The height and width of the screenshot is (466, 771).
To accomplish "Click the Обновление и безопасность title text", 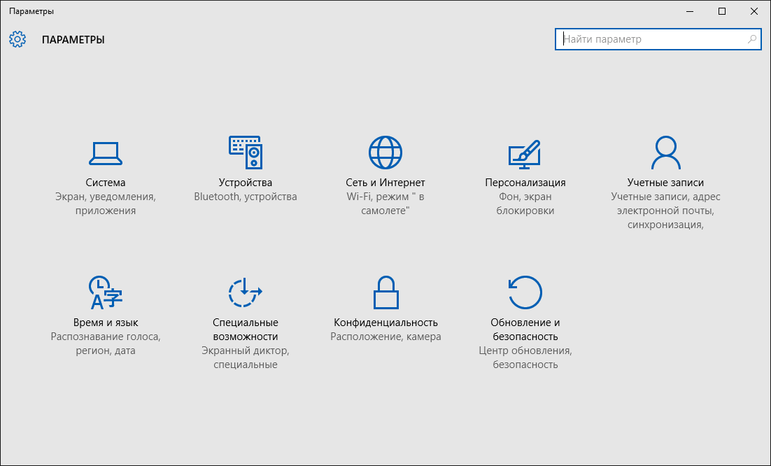I will pos(525,330).
